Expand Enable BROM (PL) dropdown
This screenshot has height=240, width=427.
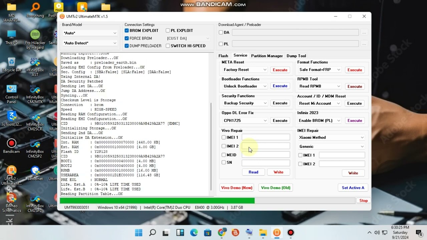pos(320,120)
